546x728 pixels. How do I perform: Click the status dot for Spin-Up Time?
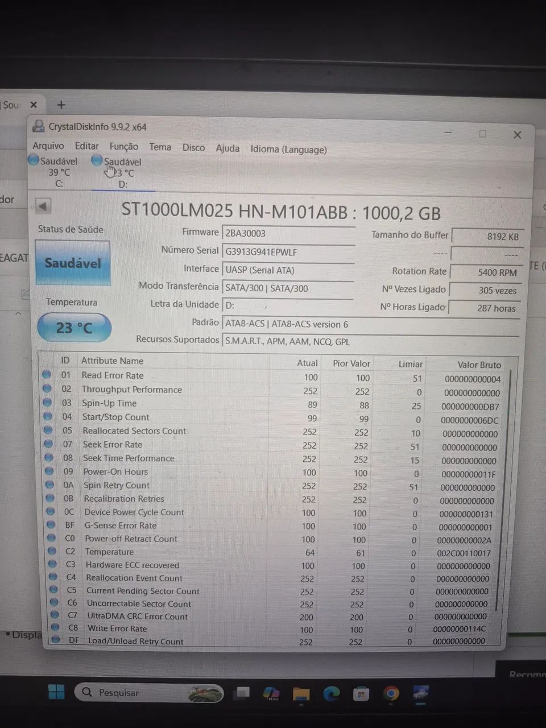(48, 403)
